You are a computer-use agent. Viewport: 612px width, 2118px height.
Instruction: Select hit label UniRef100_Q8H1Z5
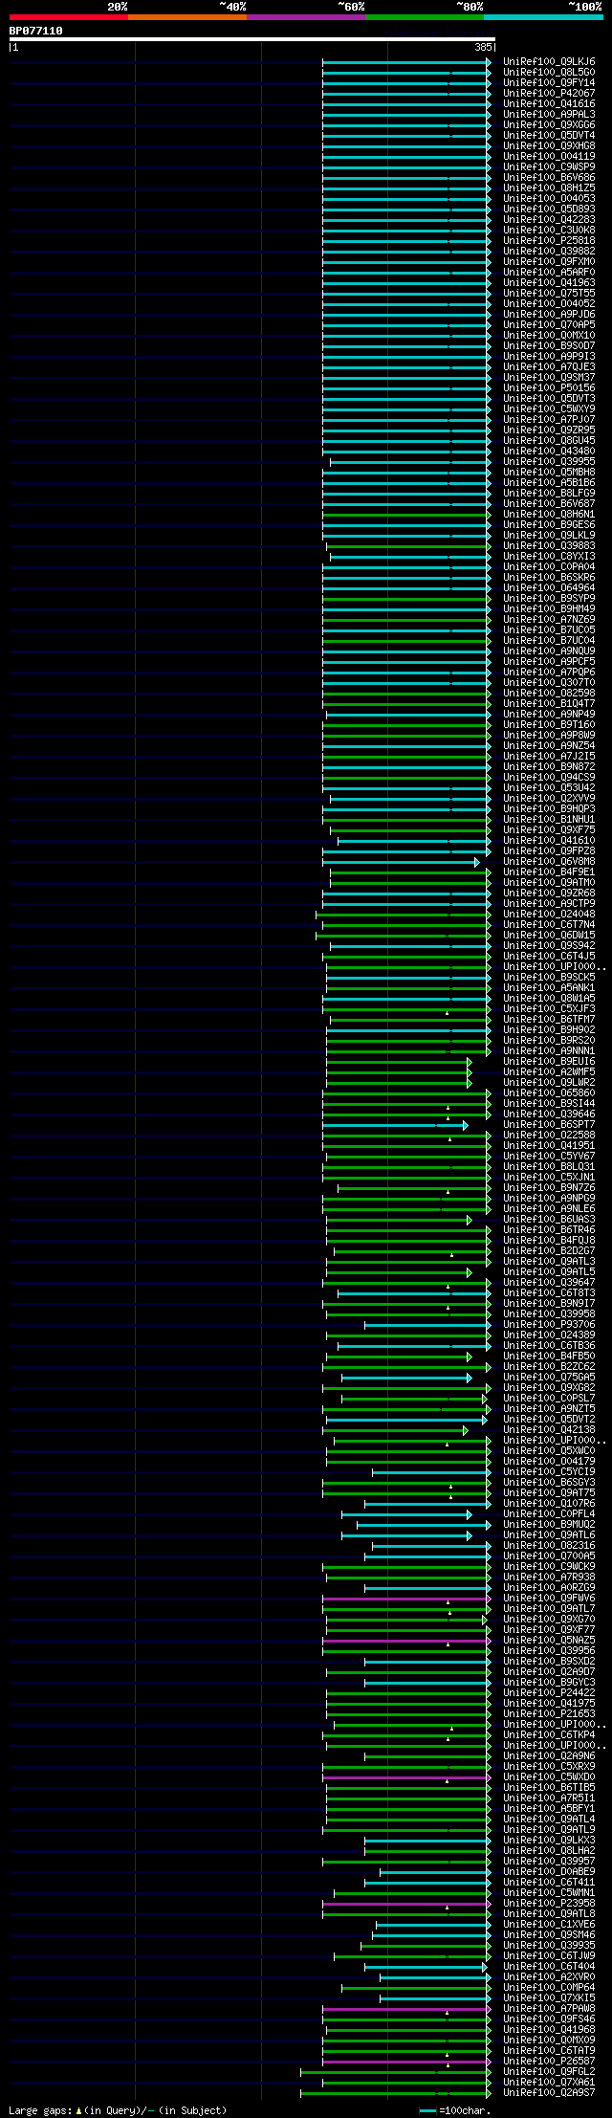click(x=549, y=188)
